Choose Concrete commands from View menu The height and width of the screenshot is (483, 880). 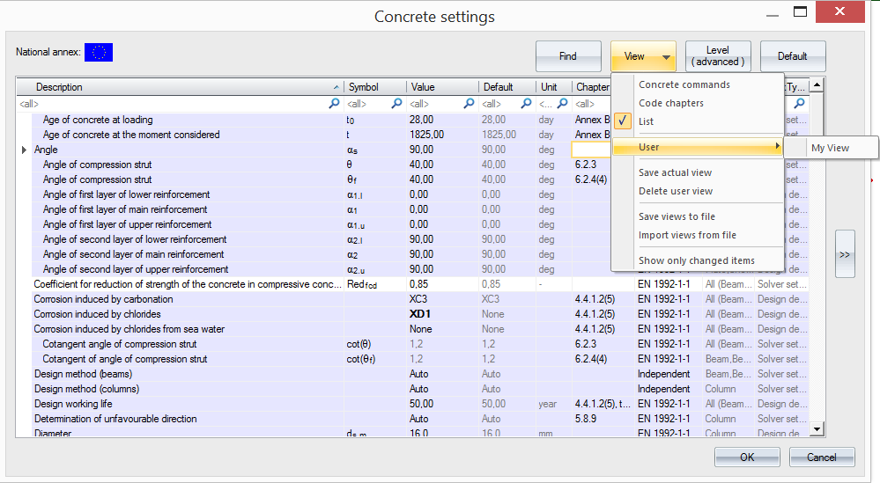click(x=684, y=84)
